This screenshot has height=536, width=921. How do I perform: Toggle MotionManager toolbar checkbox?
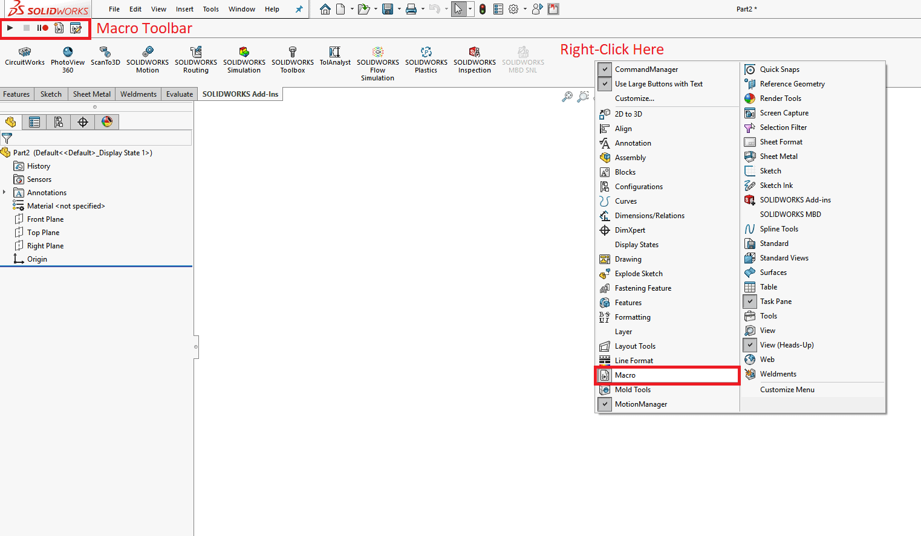(x=605, y=404)
